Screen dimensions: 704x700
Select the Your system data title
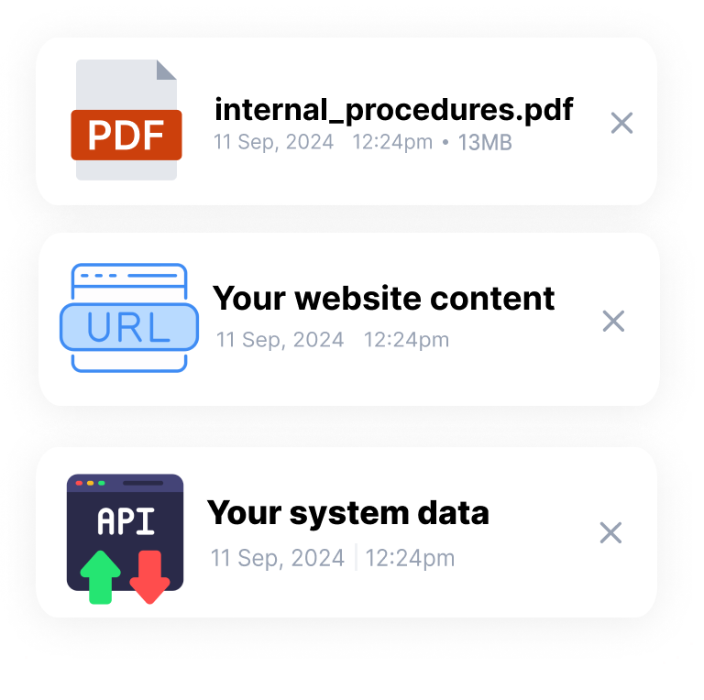(347, 512)
